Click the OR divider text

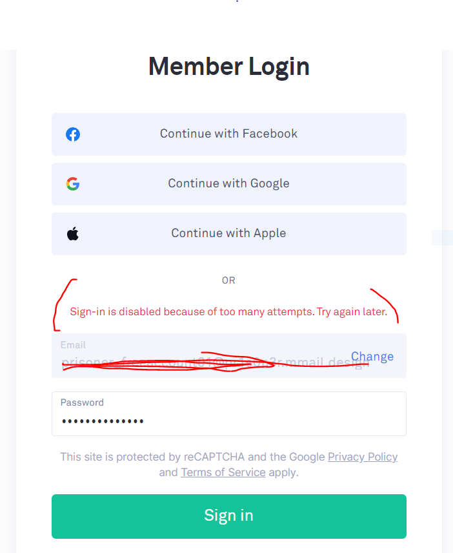(228, 280)
